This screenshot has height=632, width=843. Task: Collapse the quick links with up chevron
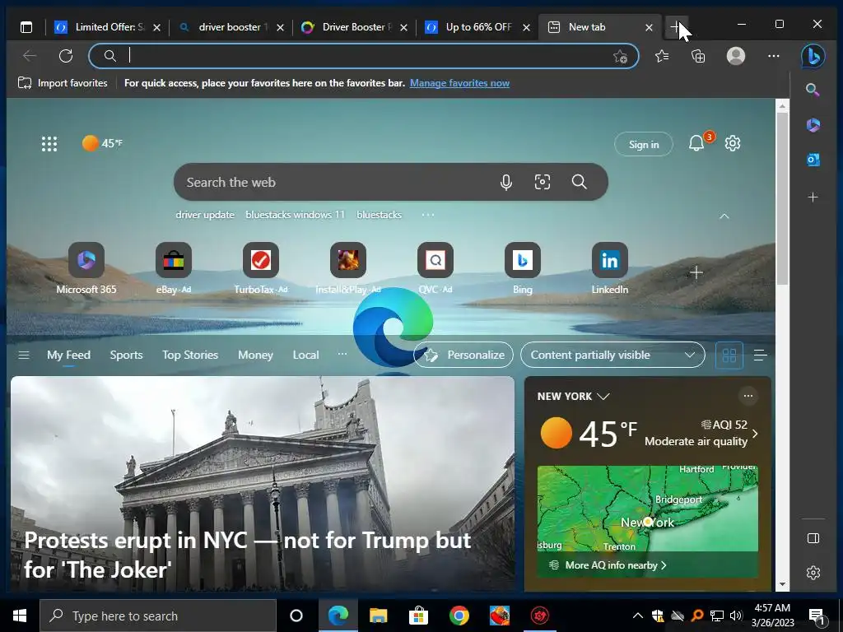click(724, 216)
